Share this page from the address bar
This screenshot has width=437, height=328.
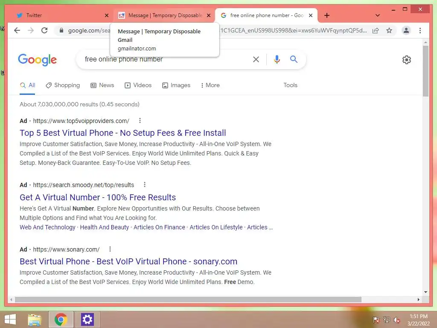pos(376,30)
